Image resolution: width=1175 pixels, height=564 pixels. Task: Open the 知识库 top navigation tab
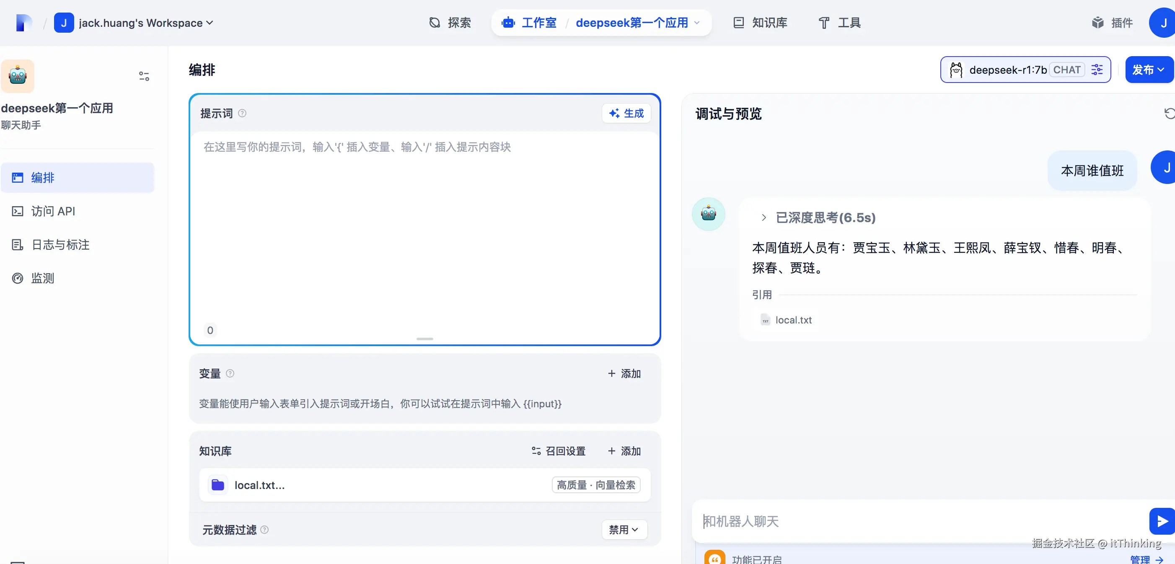pos(761,23)
